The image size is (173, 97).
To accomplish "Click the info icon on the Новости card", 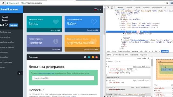I will 56,41.
